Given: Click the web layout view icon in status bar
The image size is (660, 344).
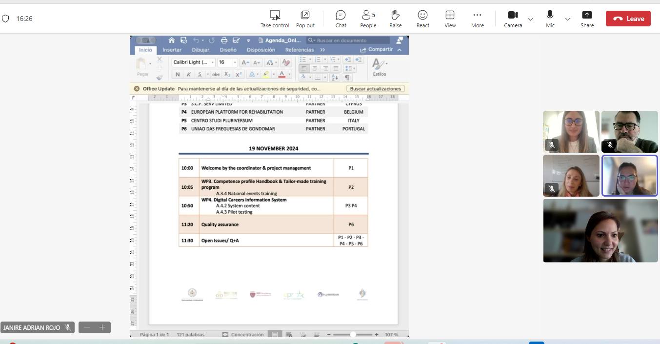Looking at the screenshot, I should tap(289, 335).
